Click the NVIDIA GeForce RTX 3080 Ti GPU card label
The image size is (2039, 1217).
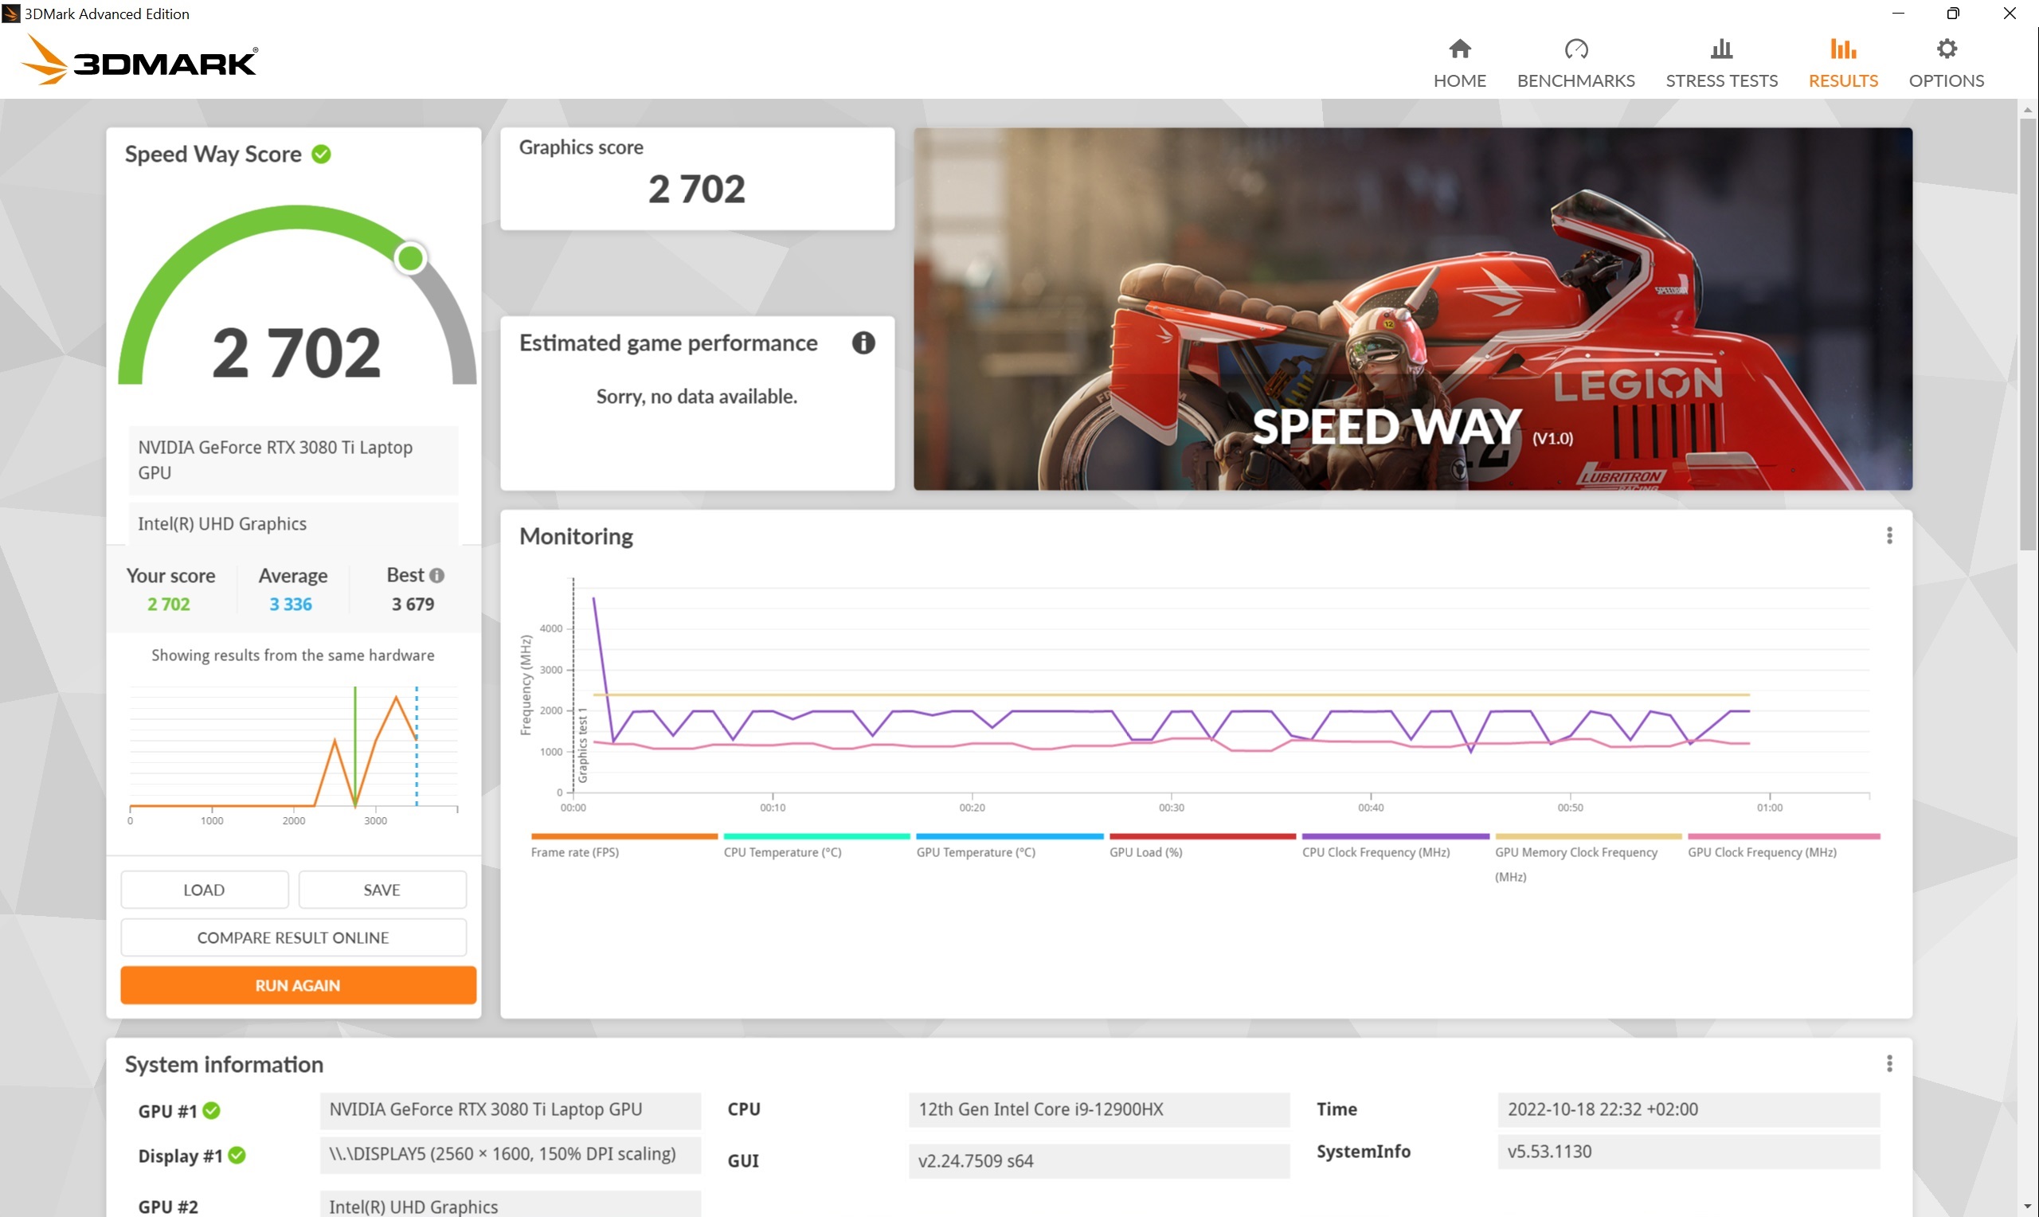point(294,460)
